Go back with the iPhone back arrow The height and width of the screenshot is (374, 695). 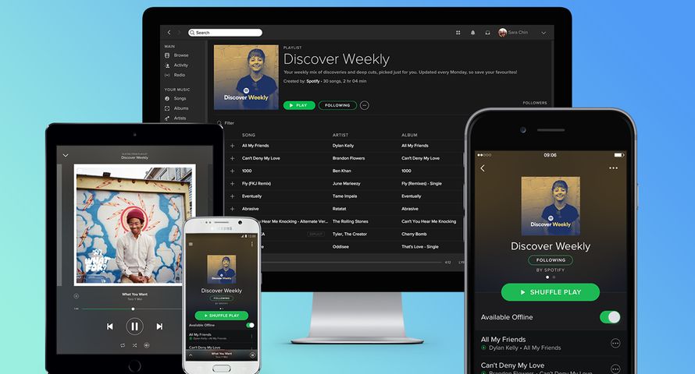pyautogui.click(x=483, y=168)
